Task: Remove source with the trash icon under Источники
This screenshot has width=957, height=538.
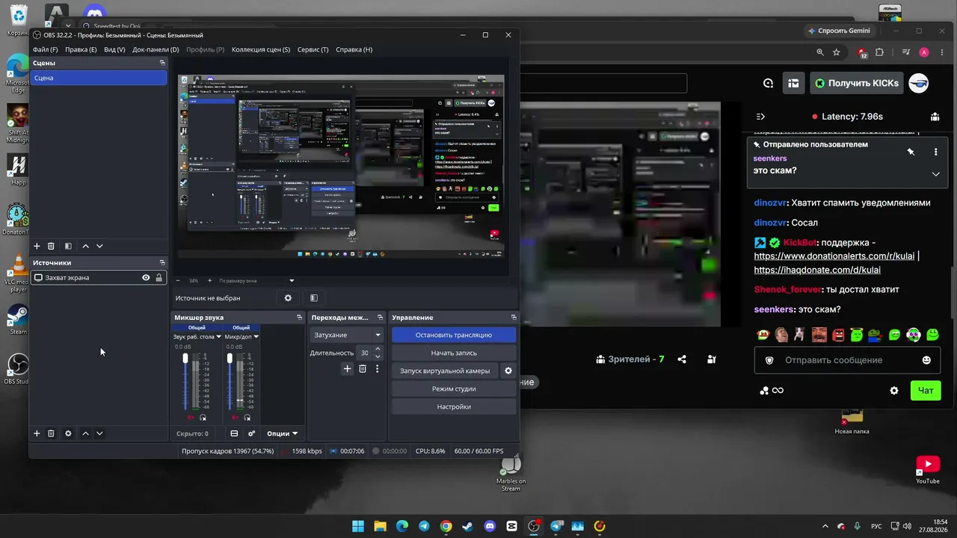Action: pyautogui.click(x=51, y=433)
